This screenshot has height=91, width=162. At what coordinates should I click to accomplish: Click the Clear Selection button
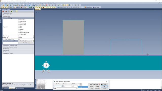point(26,43)
